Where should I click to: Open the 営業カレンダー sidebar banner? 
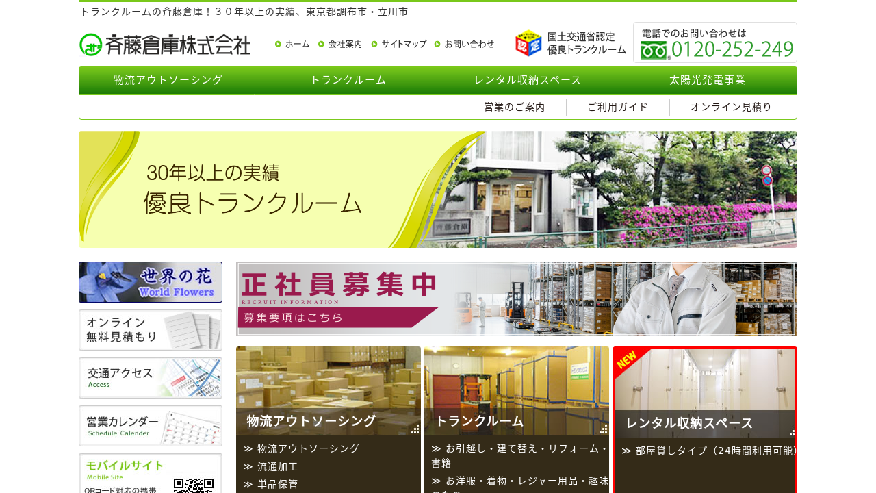151,426
